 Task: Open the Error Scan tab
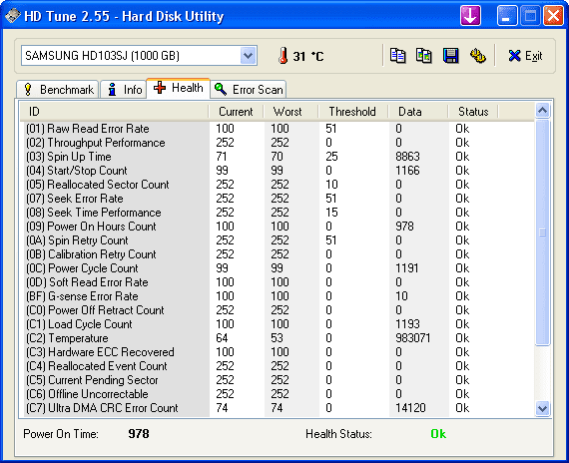(249, 89)
